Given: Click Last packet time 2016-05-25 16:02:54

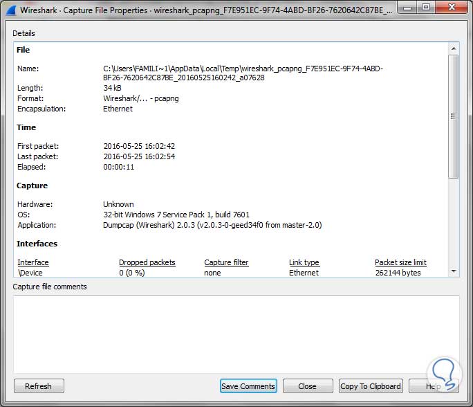Looking at the screenshot, I should pos(139,156).
